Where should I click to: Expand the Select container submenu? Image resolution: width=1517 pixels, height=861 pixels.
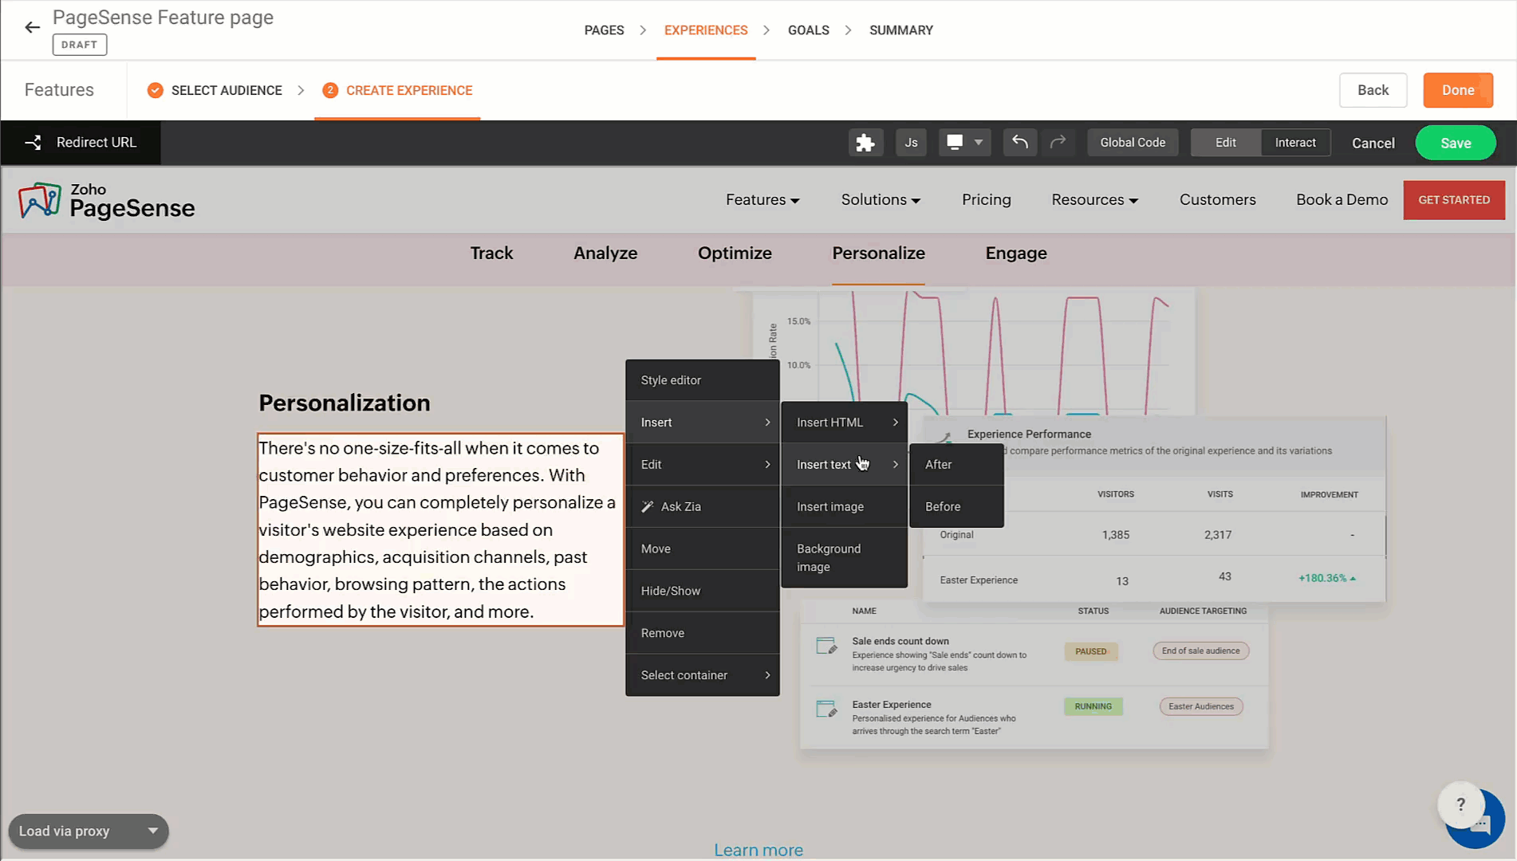click(x=703, y=675)
